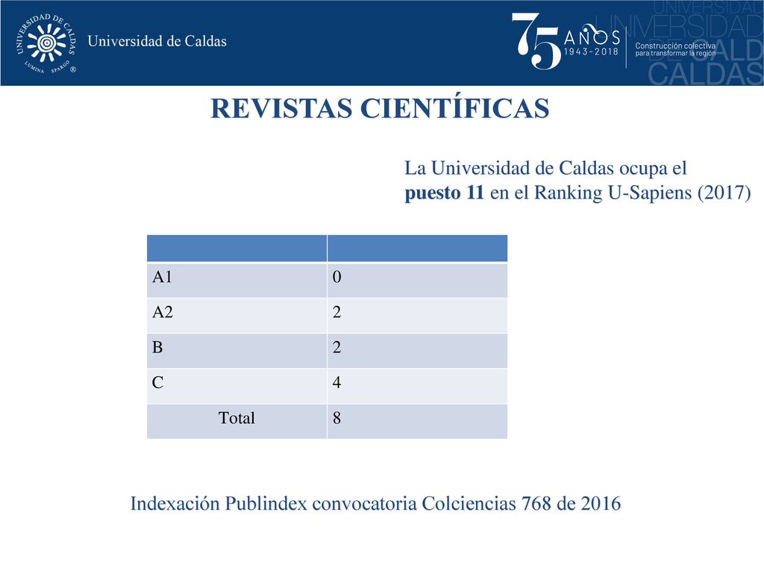Select the value '4' in C row
764x574 pixels.
(x=418, y=386)
